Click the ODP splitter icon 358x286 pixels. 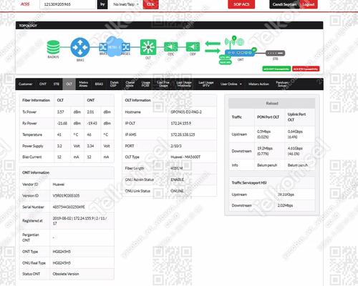193,46
